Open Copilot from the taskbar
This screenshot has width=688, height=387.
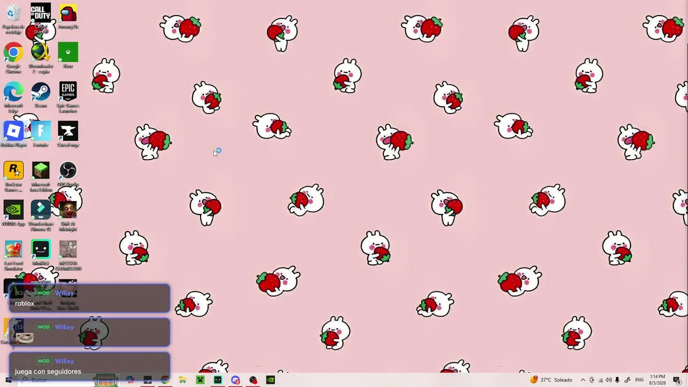click(x=130, y=380)
